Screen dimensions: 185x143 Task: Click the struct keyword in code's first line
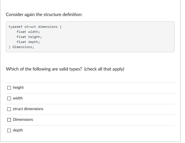point(30,27)
